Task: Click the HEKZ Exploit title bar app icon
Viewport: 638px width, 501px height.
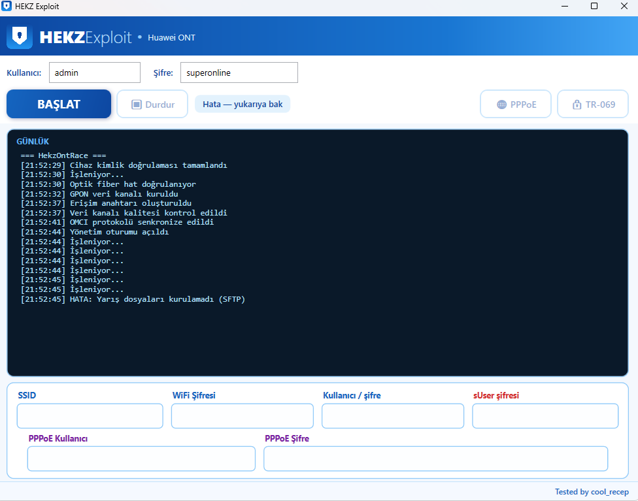Action: coord(7,6)
